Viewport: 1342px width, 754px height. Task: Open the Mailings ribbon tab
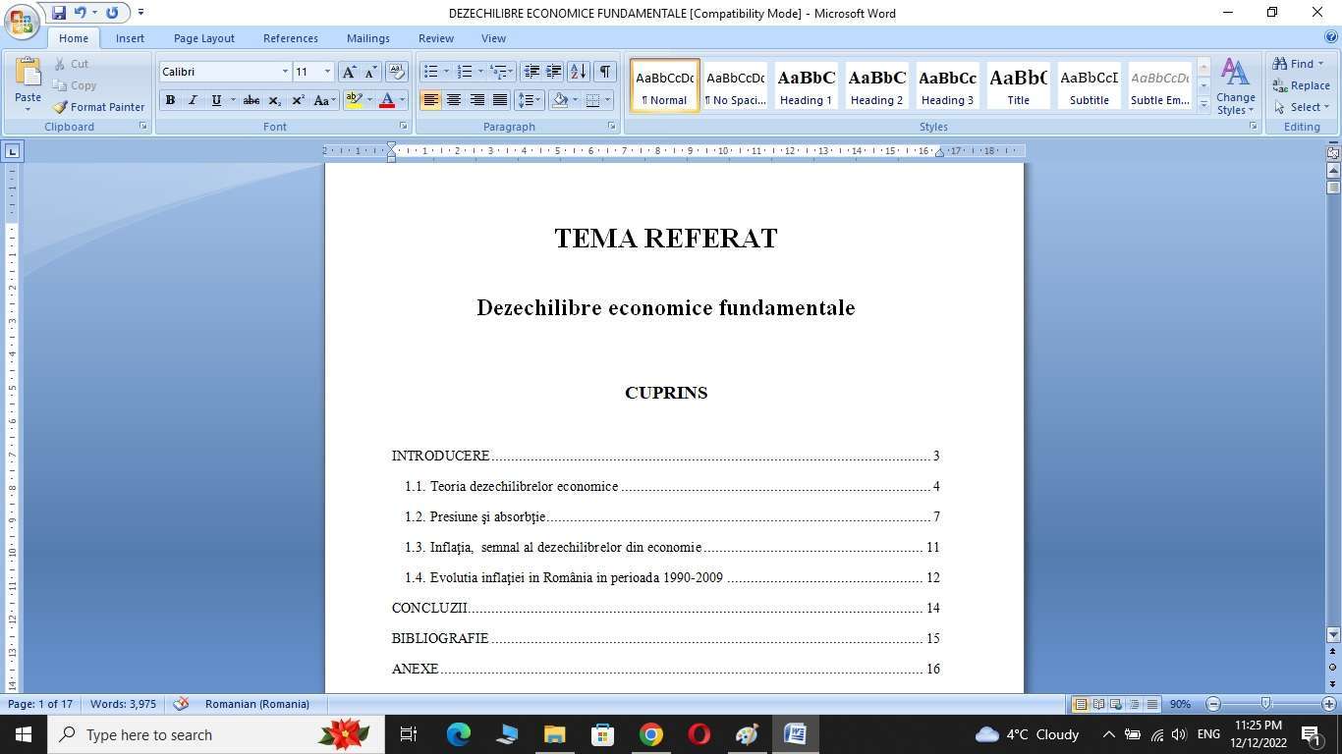coord(367,38)
